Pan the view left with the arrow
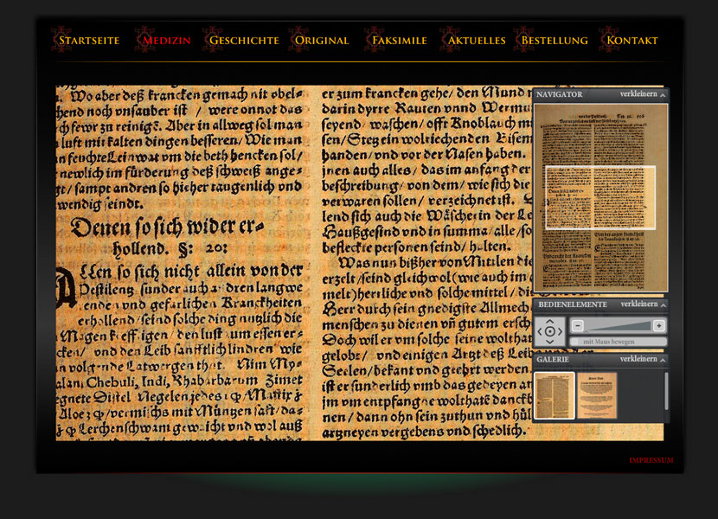This screenshot has width=718, height=519. click(x=540, y=331)
